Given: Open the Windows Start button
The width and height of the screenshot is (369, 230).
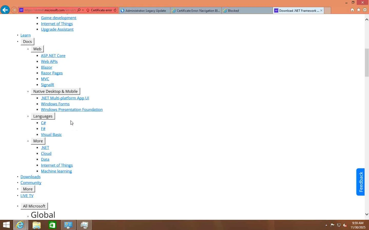Looking at the screenshot, I should [6, 225].
